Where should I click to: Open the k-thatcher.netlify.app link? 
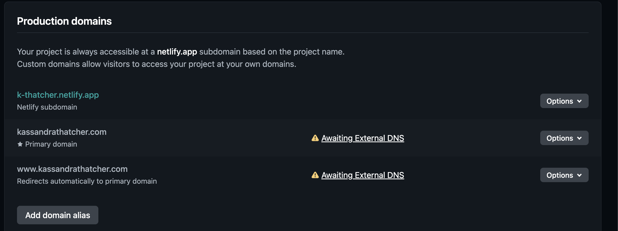58,95
